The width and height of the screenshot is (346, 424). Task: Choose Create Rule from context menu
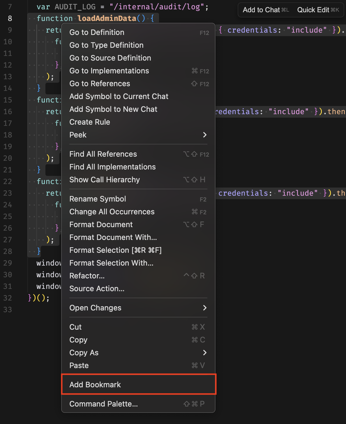(x=138, y=122)
